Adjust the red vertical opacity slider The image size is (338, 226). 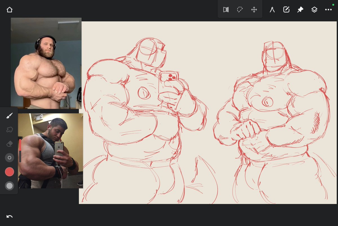pyautogui.click(x=20, y=150)
